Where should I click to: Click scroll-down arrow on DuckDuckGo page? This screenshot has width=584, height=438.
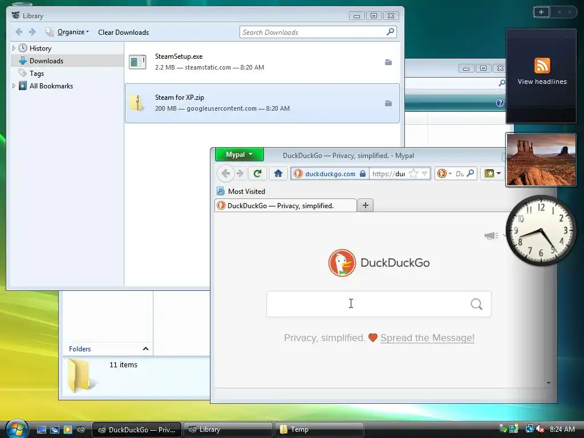coord(548,383)
